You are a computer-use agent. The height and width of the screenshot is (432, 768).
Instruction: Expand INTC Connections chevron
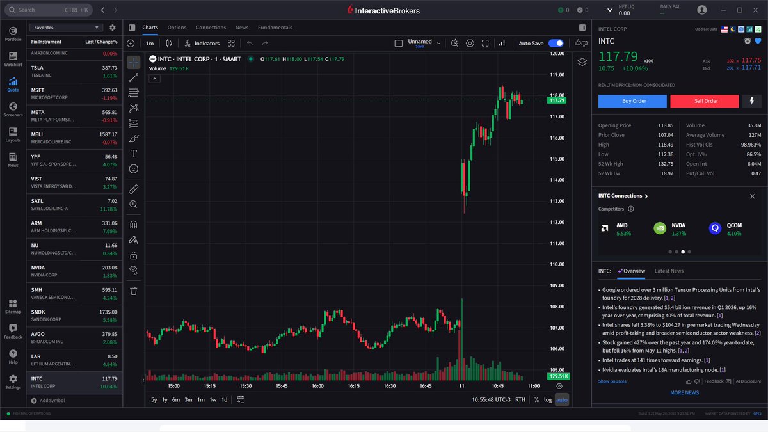coord(646,196)
